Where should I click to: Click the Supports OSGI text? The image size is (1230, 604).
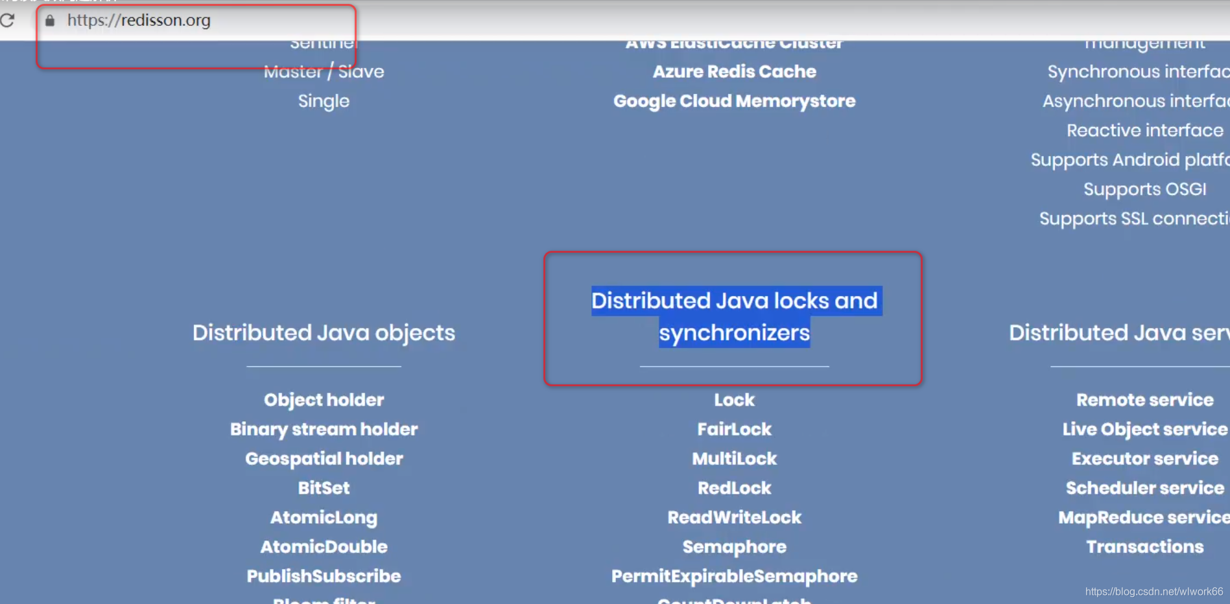point(1145,189)
